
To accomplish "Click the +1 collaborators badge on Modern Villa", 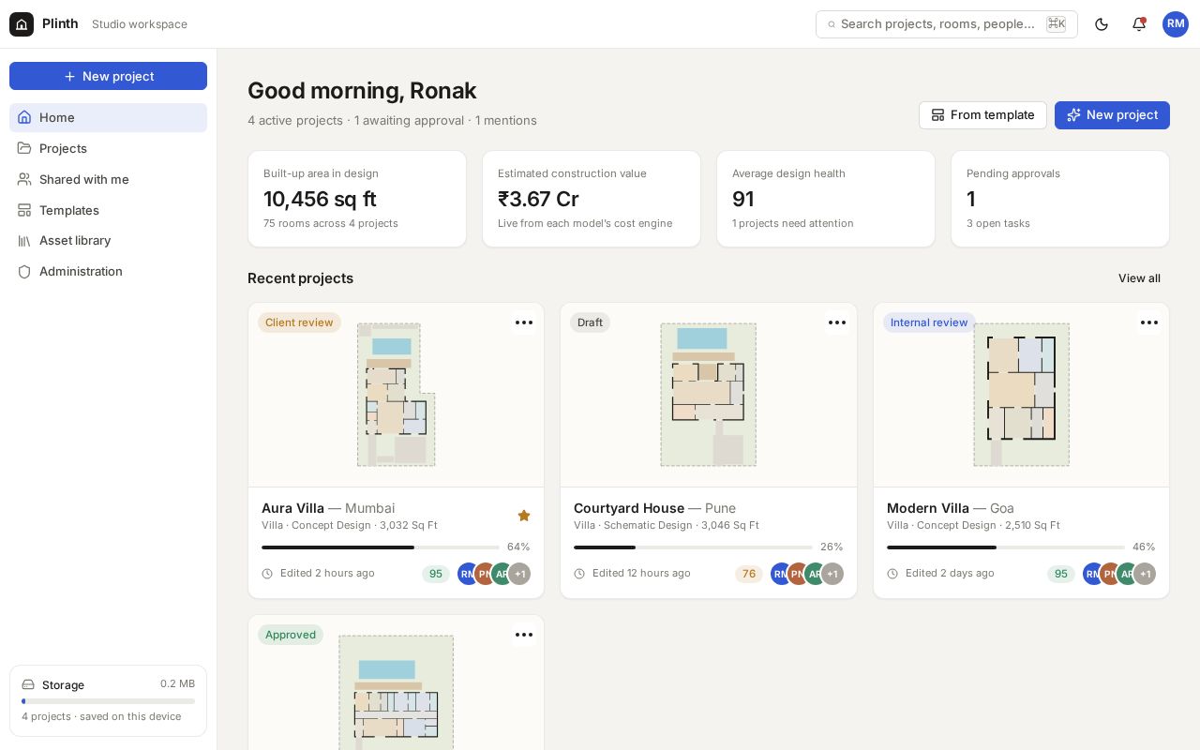I will pos(1145,574).
